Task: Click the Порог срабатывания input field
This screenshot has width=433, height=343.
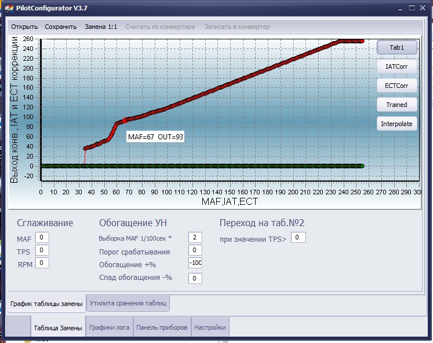Action: point(195,250)
